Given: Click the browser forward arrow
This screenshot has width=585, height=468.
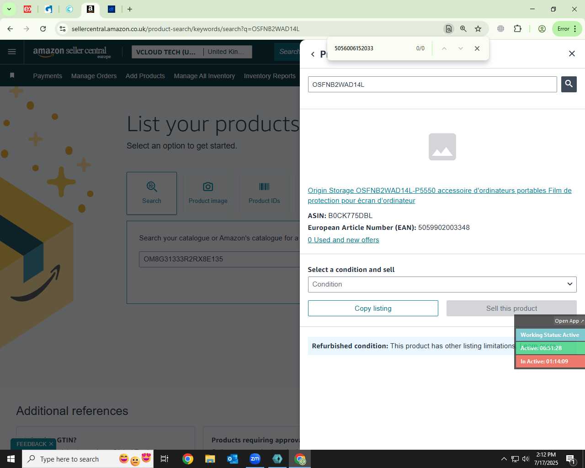Looking at the screenshot, I should (27, 29).
